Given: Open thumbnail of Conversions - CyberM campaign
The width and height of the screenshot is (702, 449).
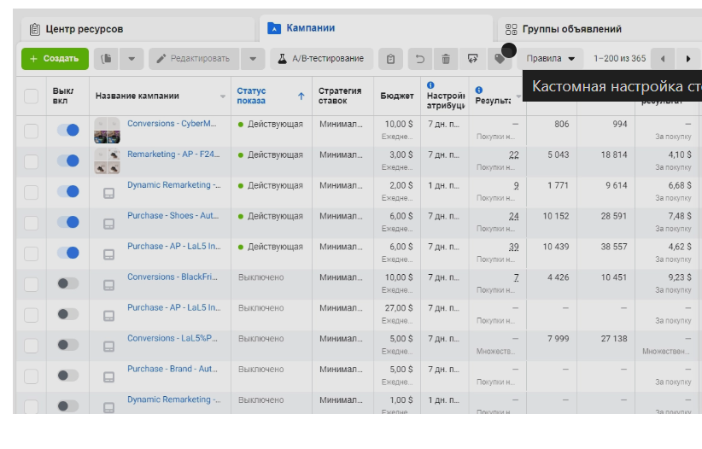Looking at the screenshot, I should (107, 131).
